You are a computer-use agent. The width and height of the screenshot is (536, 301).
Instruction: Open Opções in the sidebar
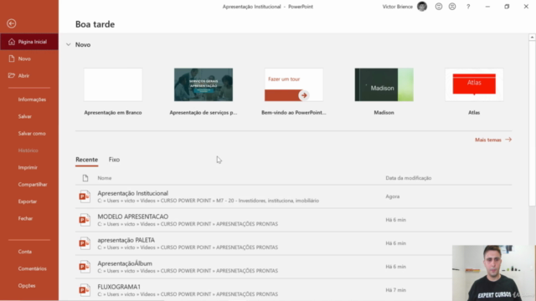click(27, 286)
